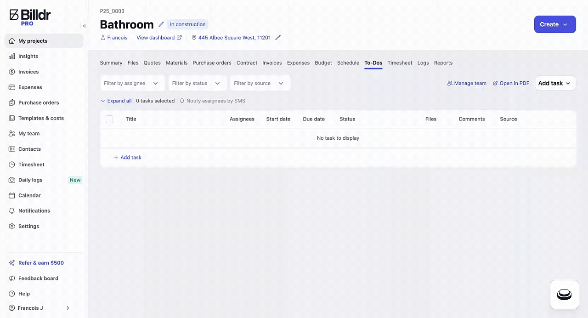The height and width of the screenshot is (318, 588).
Task: Click the sparkle icon for Refer & earn
Action: [12, 263]
